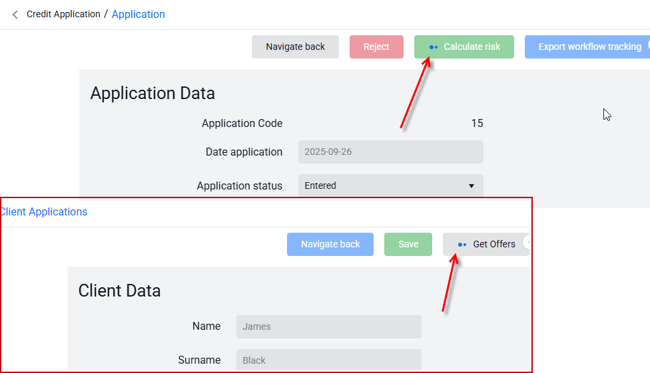This screenshot has width=650, height=373.
Task: Click the Application Data heading
Action: coord(153,93)
